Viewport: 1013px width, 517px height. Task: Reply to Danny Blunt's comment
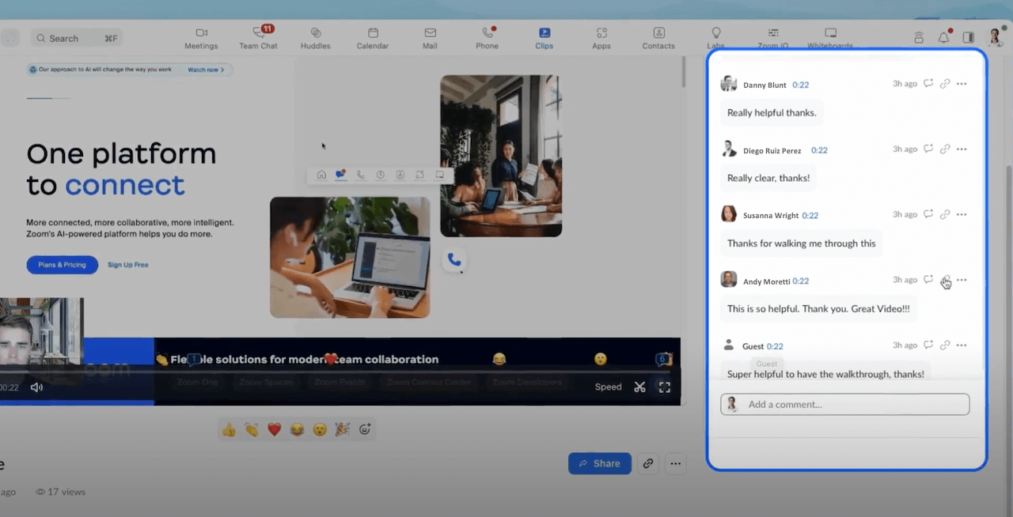928,84
